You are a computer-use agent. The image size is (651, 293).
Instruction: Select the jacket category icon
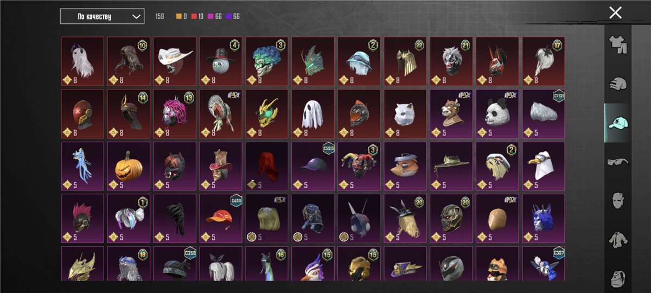[x=617, y=239]
